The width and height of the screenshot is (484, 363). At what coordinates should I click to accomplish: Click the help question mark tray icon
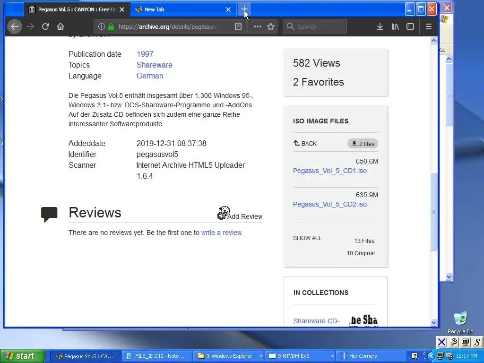tap(415, 356)
